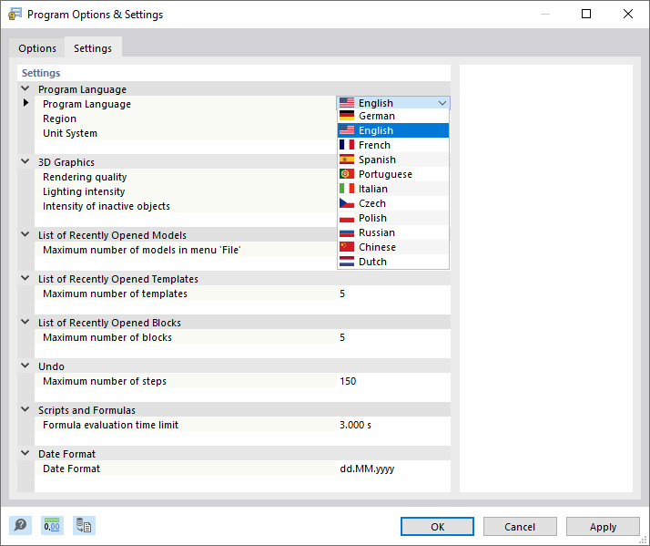Click the database copy settings icon
Viewport: 650px width, 546px height.
pyautogui.click(x=84, y=526)
